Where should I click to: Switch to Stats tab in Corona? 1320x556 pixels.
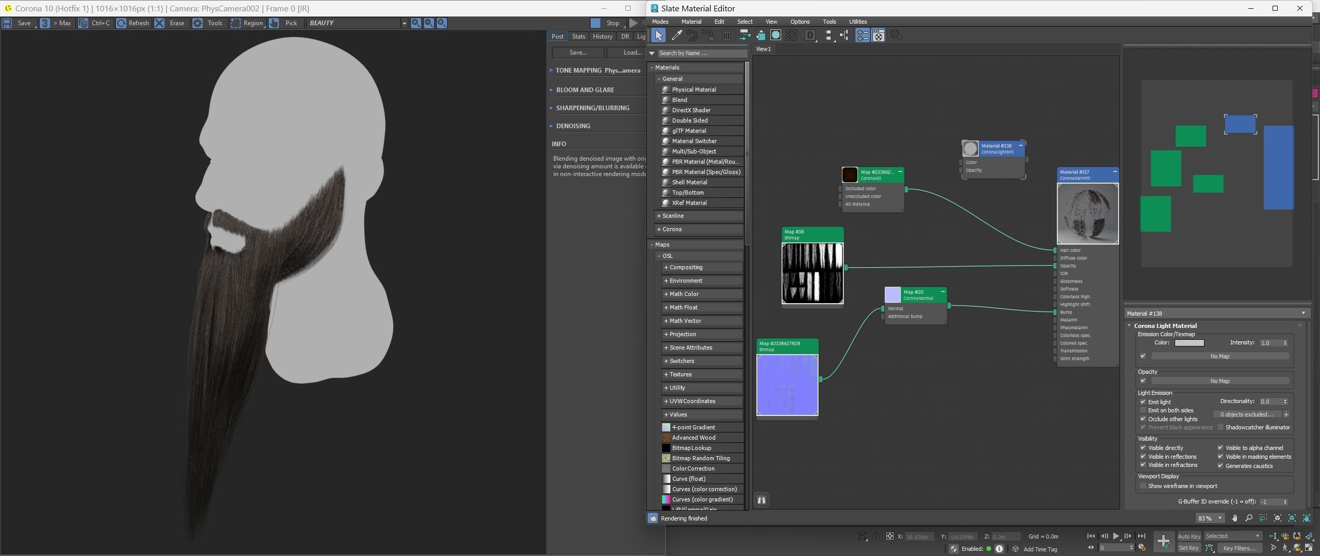coord(579,37)
